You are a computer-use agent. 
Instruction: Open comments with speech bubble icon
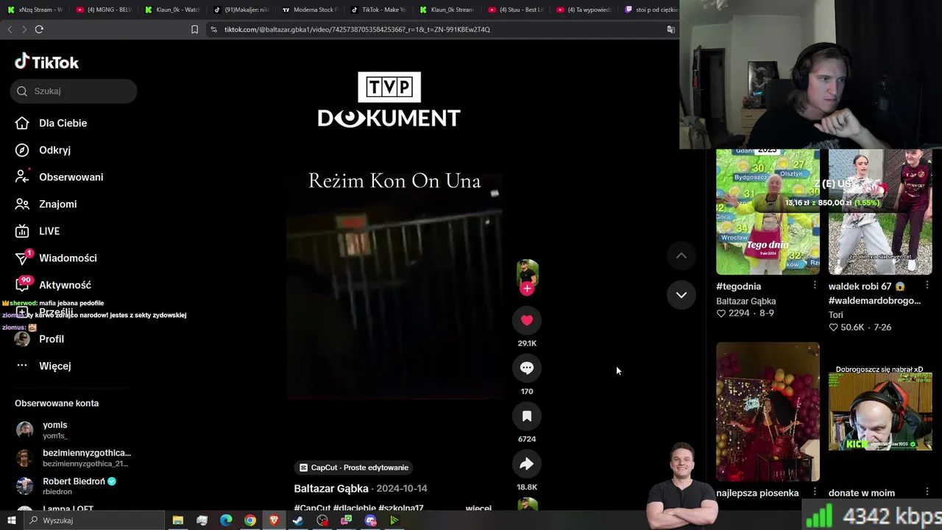coord(527,368)
